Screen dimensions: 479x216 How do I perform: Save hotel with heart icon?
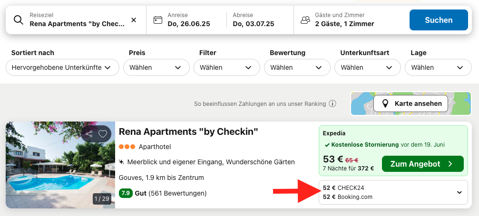point(103,134)
